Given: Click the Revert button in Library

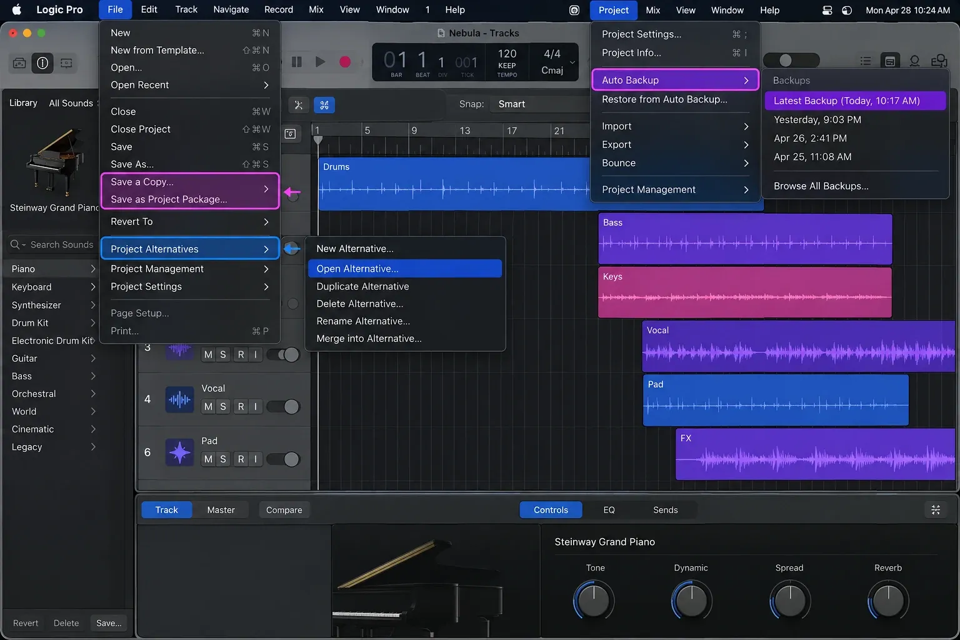Looking at the screenshot, I should pos(26,623).
